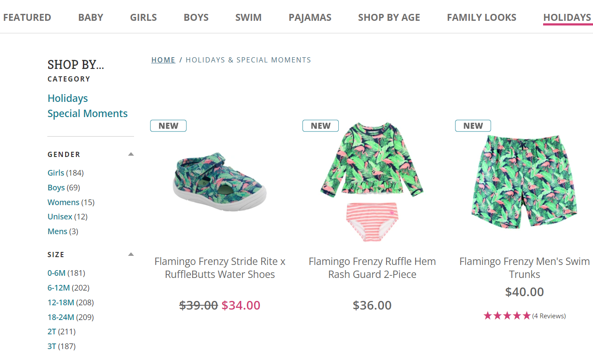This screenshot has height=356, width=593.
Task: Filter by Girls gender
Action: [x=56, y=173]
